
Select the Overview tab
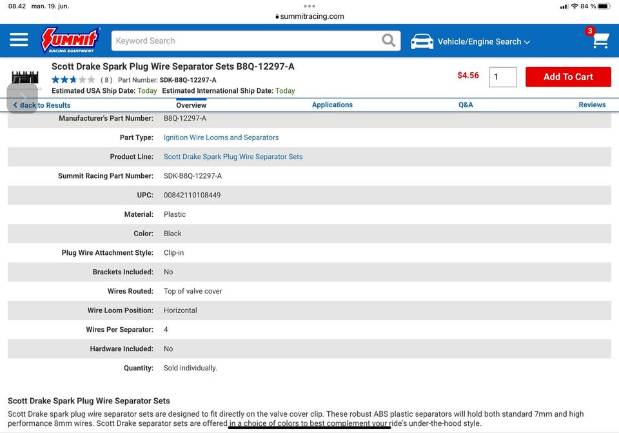pos(192,105)
